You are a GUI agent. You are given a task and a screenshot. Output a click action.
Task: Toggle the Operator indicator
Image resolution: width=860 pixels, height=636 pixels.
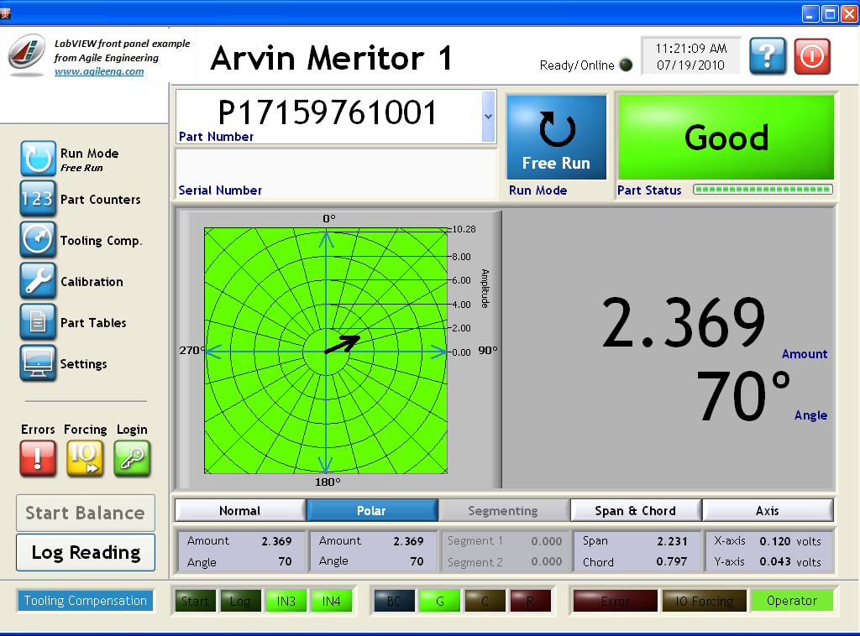point(791,601)
